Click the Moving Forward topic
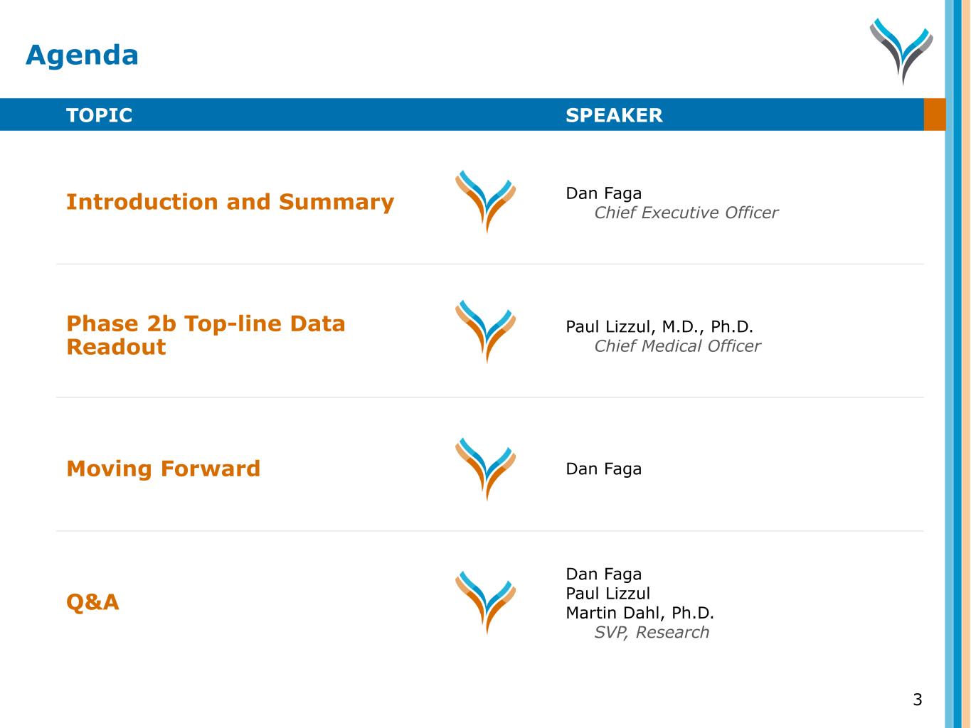 [163, 469]
